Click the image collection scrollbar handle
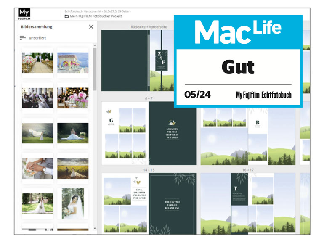 (95, 69)
